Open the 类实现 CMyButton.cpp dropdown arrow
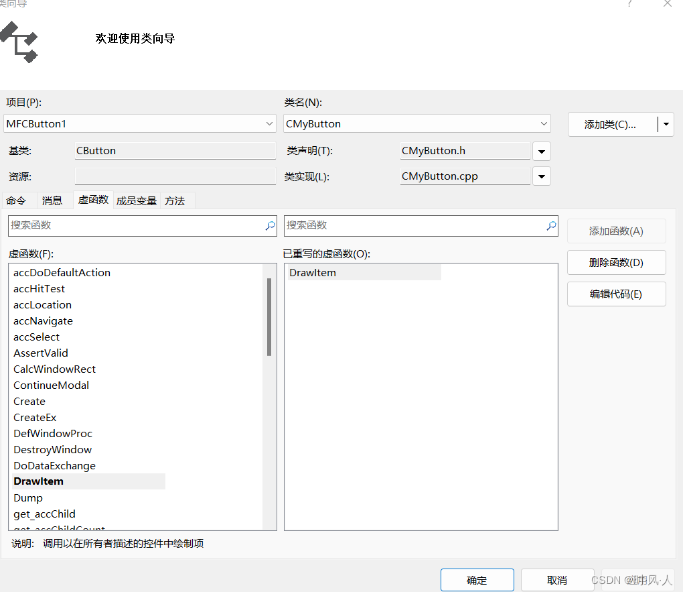The width and height of the screenshot is (683, 592). coord(541,176)
